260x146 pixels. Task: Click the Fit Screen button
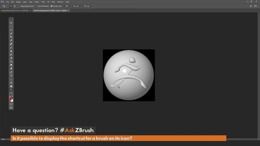coord(76,6)
